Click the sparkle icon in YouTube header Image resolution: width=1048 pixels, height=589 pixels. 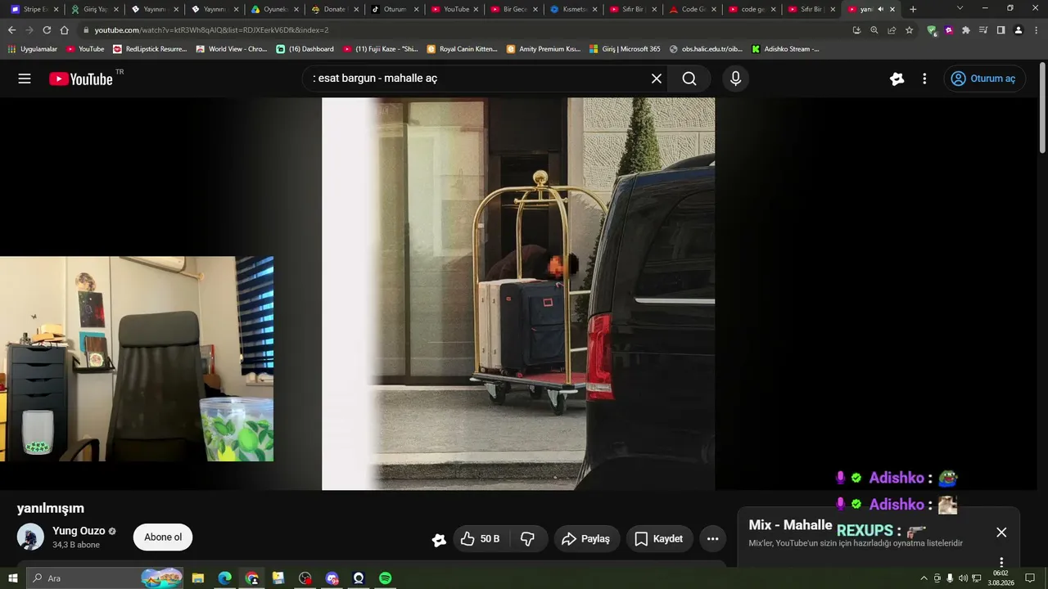[x=897, y=79]
